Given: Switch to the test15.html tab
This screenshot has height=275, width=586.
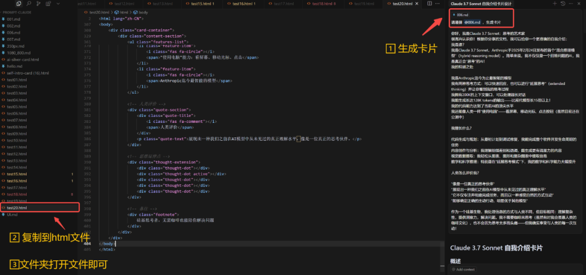Looking at the screenshot, I should (202, 4).
